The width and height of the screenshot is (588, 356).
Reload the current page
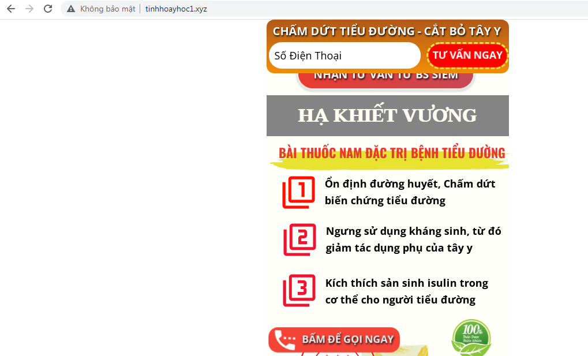point(48,9)
